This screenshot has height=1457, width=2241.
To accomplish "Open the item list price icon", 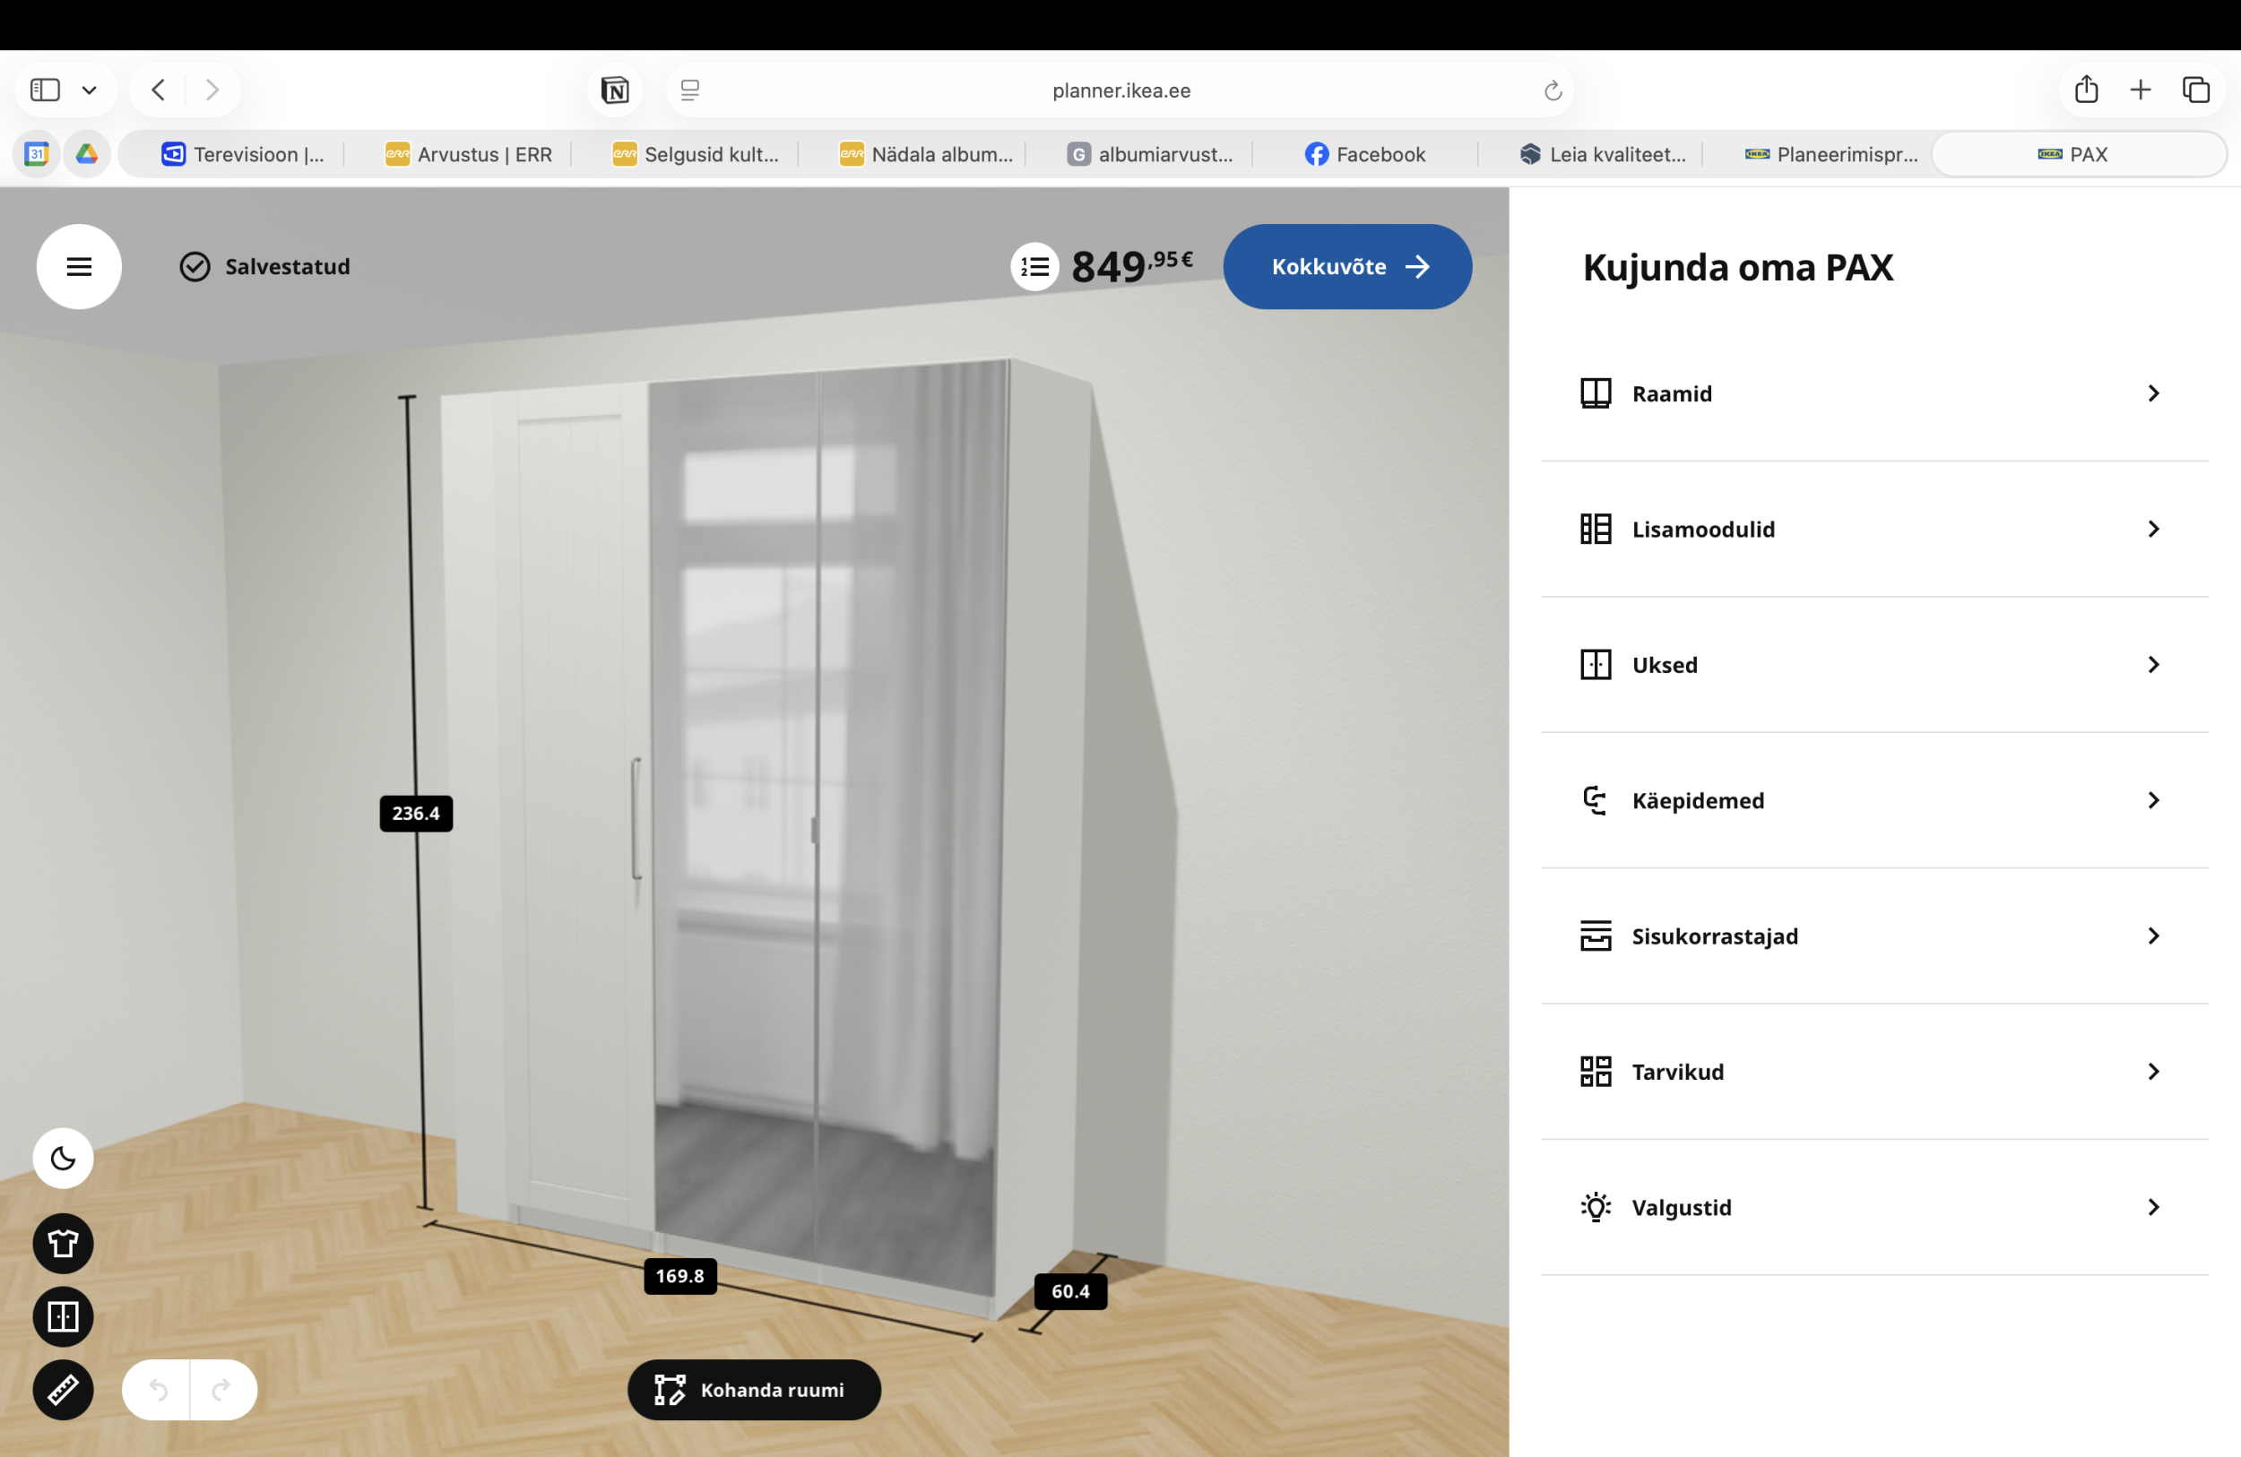I will [1034, 267].
